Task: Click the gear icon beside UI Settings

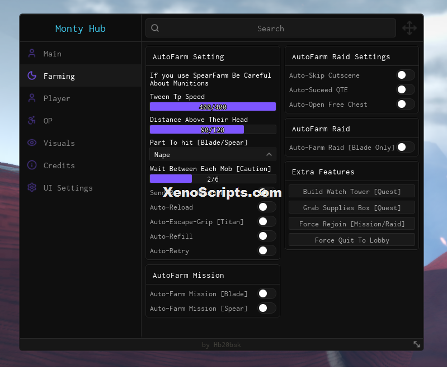Action: [x=32, y=187]
